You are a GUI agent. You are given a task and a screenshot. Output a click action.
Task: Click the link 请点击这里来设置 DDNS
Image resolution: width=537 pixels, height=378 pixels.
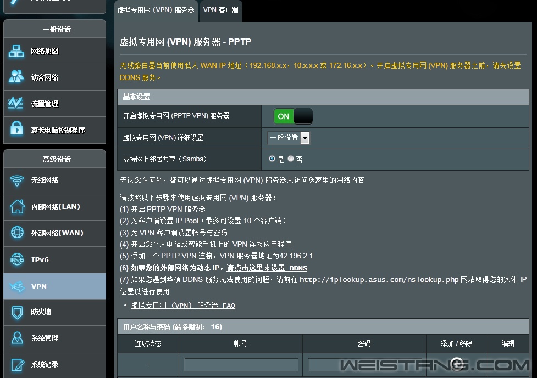pyautogui.click(x=267, y=268)
